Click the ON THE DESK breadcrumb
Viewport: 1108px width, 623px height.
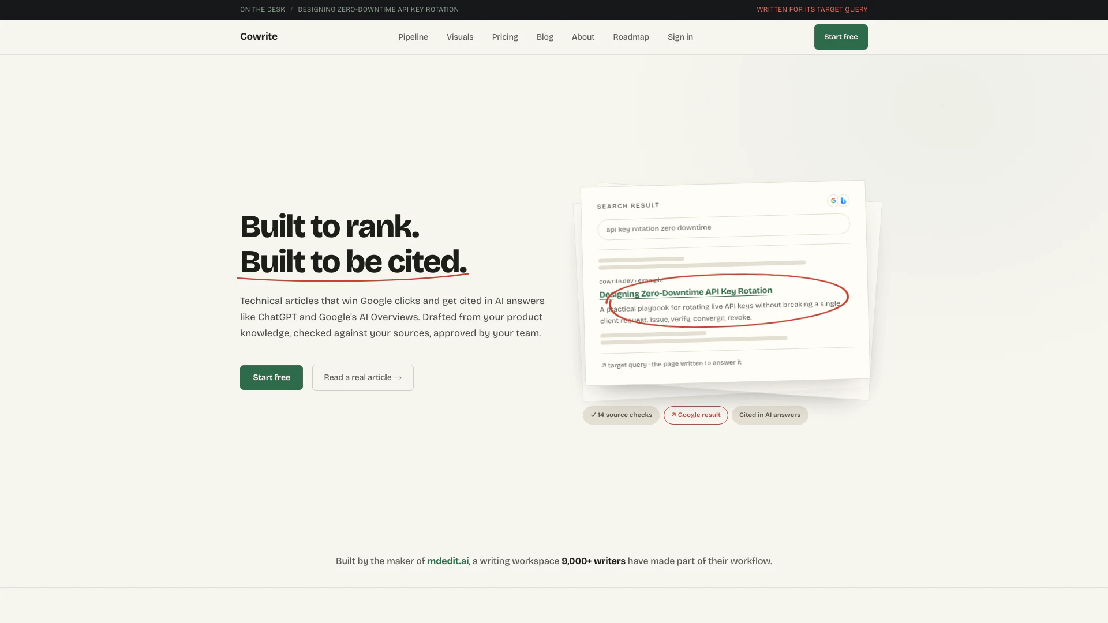pos(263,9)
